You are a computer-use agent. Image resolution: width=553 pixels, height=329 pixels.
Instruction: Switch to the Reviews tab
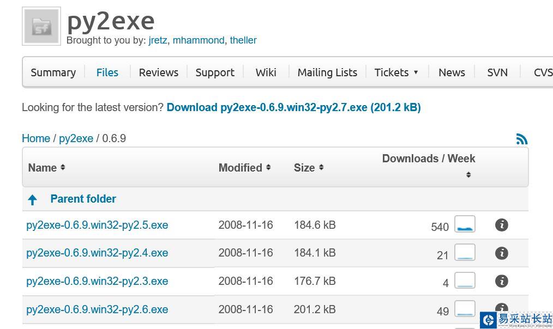coord(158,72)
